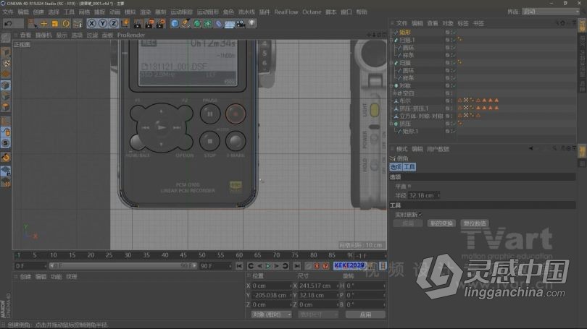Image resolution: width=587 pixels, height=329 pixels.
Task: Switch to the 工具 attribute tab
Action: pos(409,167)
